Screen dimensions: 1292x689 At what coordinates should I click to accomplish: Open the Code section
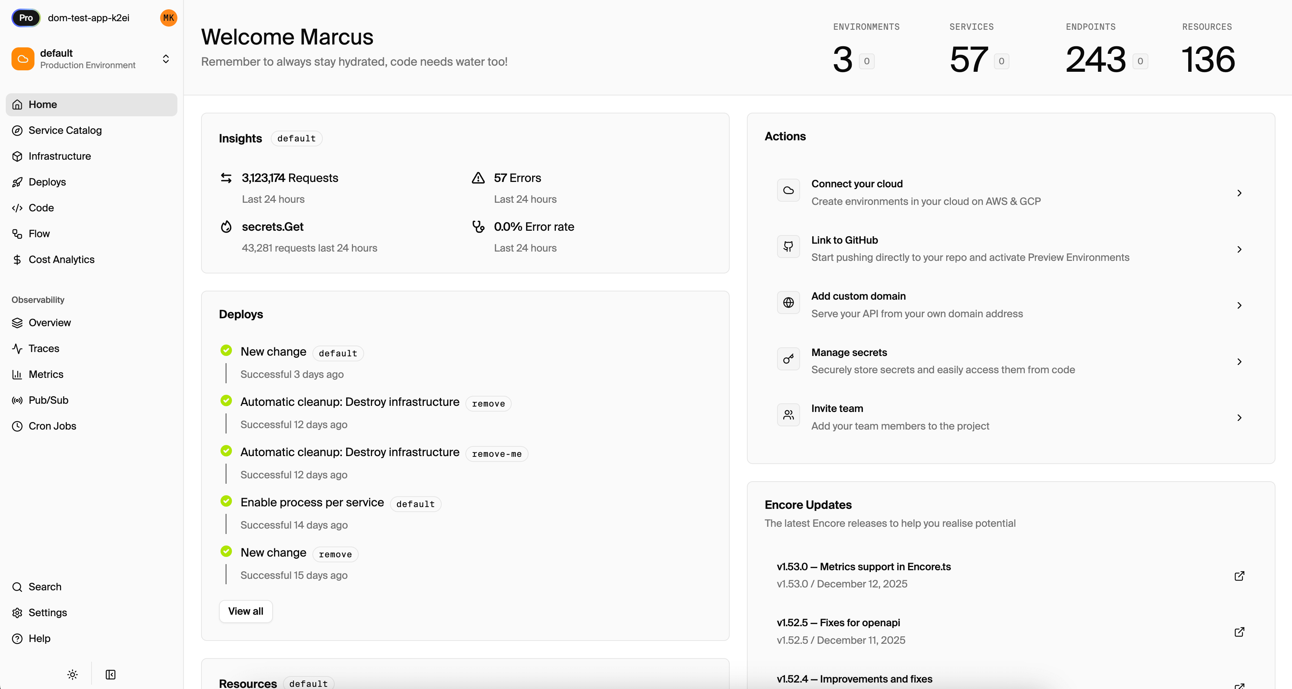click(41, 207)
